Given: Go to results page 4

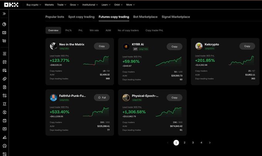Looking at the screenshot, I should [202, 143].
